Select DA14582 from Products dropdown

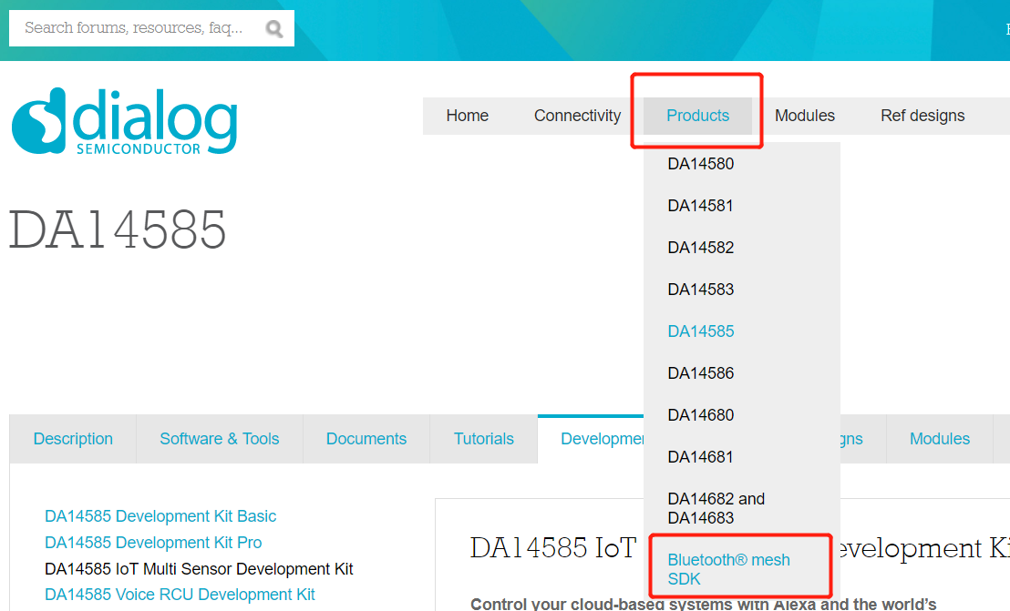click(701, 248)
